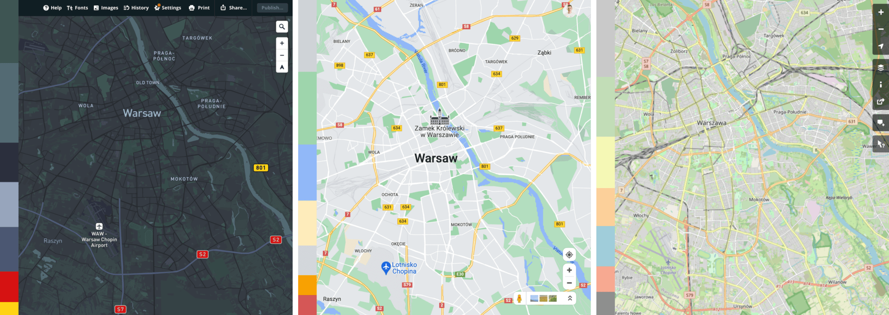Click the geolocate arrow on OpenStreetMap panel
This screenshot has width=889, height=315.
(x=881, y=46)
